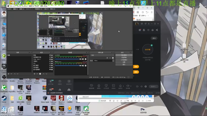Click the 摄像头 camera icon in Douyu
The width and height of the screenshot is (207, 116).
click(x=99, y=86)
